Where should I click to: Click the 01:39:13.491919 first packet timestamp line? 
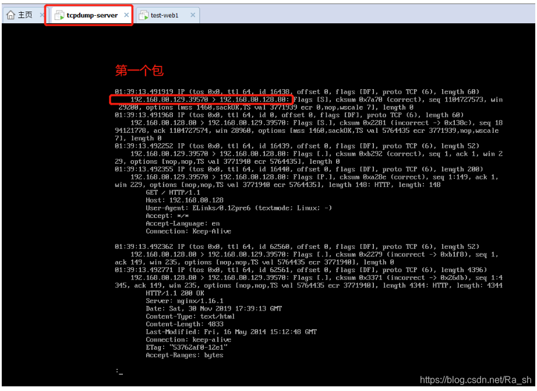point(297,92)
